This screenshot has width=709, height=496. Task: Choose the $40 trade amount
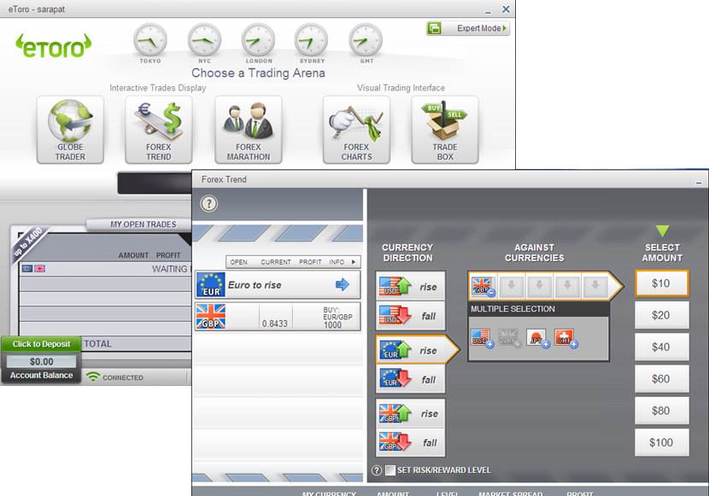pyautogui.click(x=662, y=347)
